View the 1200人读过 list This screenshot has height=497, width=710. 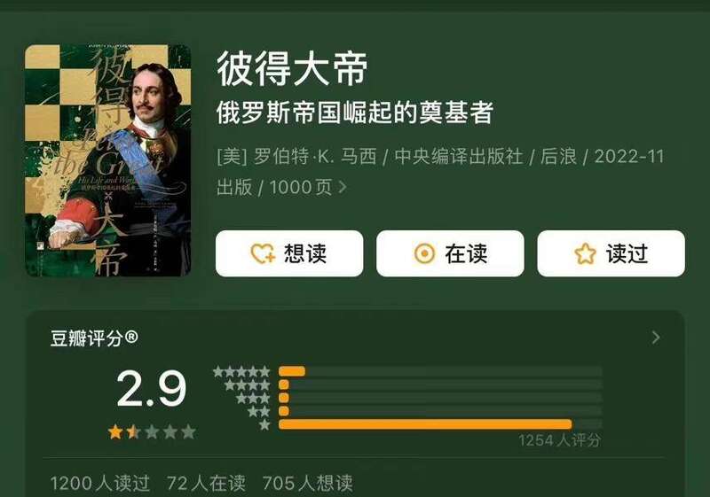(99, 483)
